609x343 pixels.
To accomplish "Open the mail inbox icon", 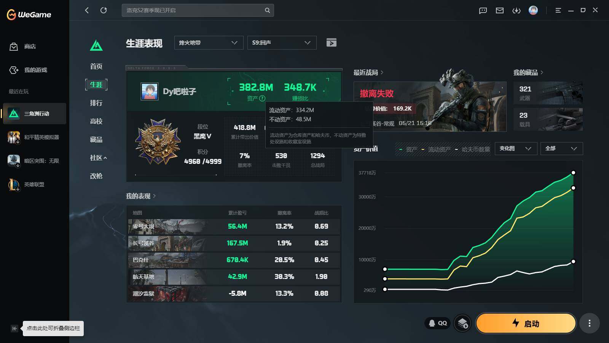I will point(500,11).
